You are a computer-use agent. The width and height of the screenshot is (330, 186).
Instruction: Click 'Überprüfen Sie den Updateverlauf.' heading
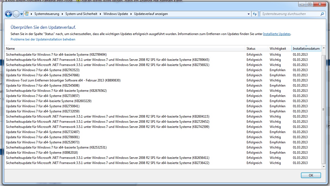tap(43, 27)
